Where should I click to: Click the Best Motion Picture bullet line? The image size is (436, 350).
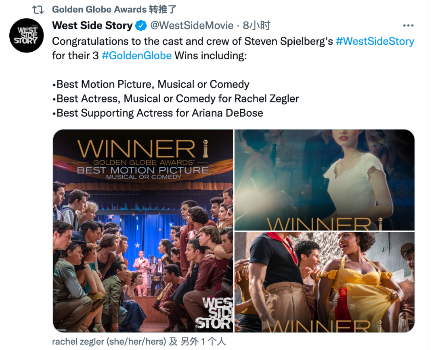pyautogui.click(x=151, y=84)
